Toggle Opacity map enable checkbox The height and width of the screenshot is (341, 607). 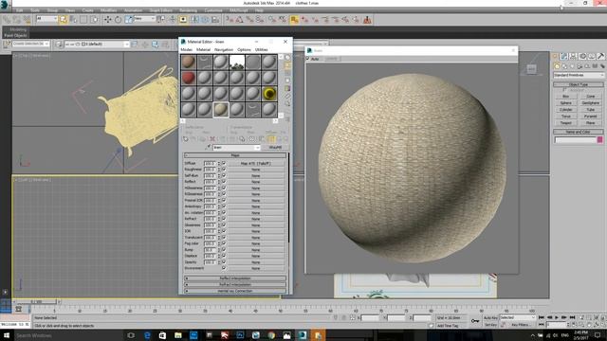coord(224,262)
